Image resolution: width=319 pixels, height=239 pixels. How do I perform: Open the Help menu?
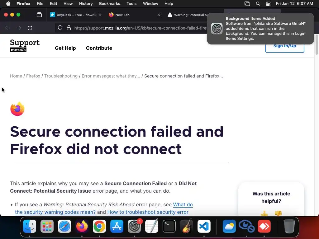pyautogui.click(x=169, y=4)
